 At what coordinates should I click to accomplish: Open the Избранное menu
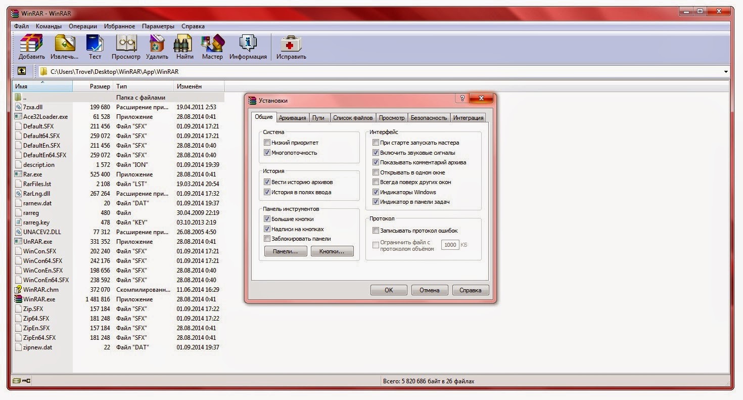point(120,26)
